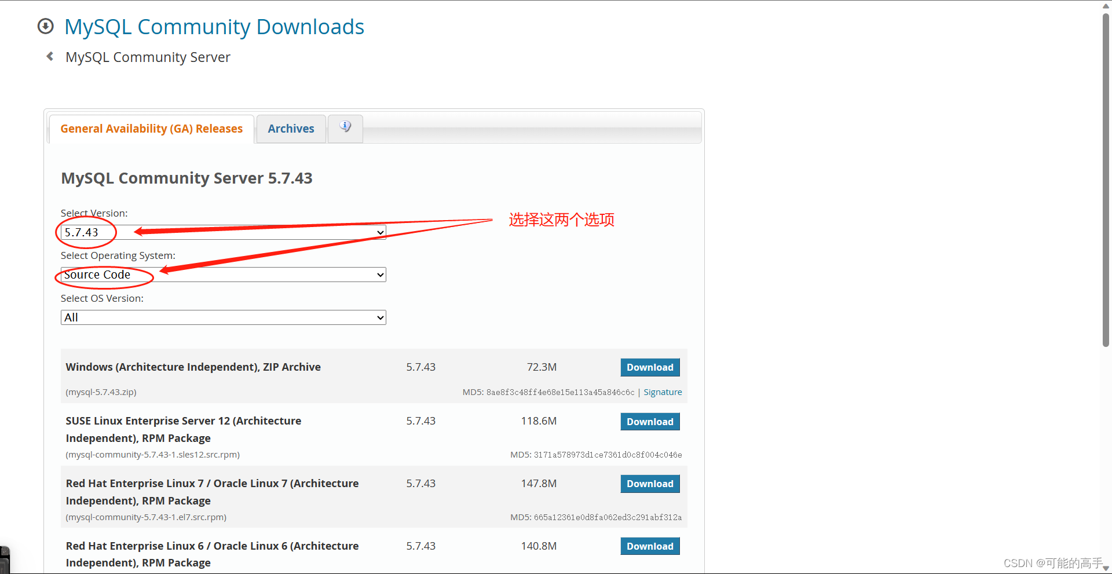Click the 72.3M file size value

pos(542,367)
